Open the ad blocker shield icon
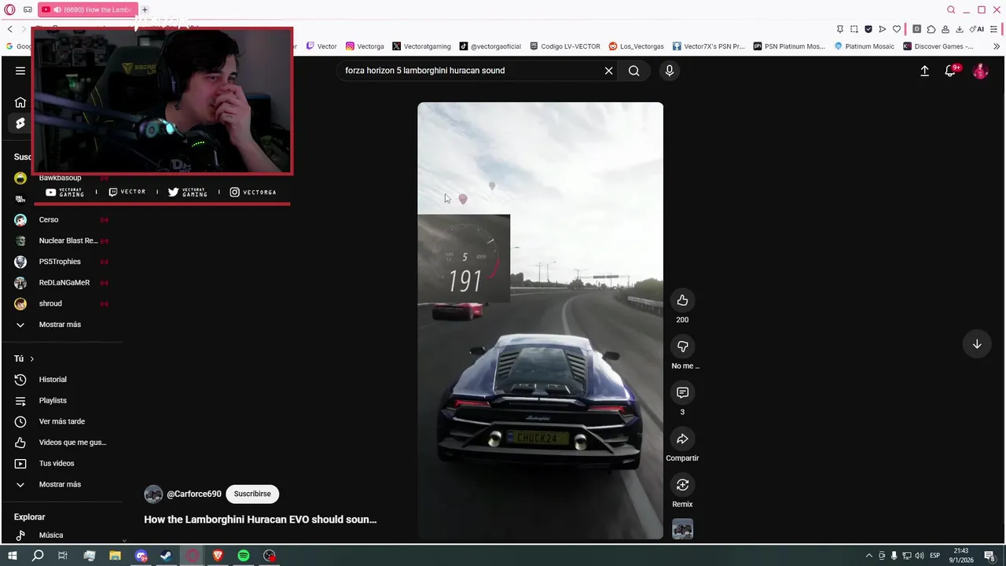 tap(868, 29)
